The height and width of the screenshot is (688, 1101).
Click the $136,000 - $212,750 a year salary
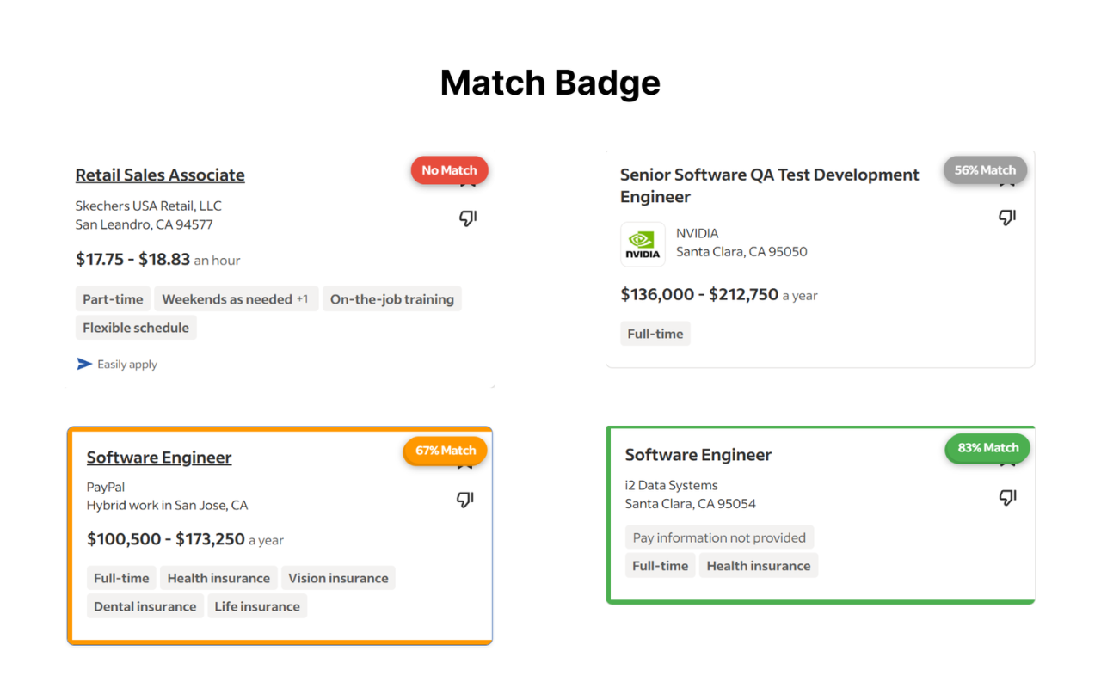point(719,295)
